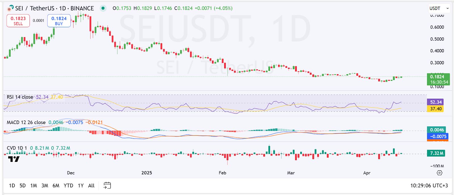Viewport: 454px width, 195px height.
Task: Click the Dec date axis label
Action: click(71, 173)
